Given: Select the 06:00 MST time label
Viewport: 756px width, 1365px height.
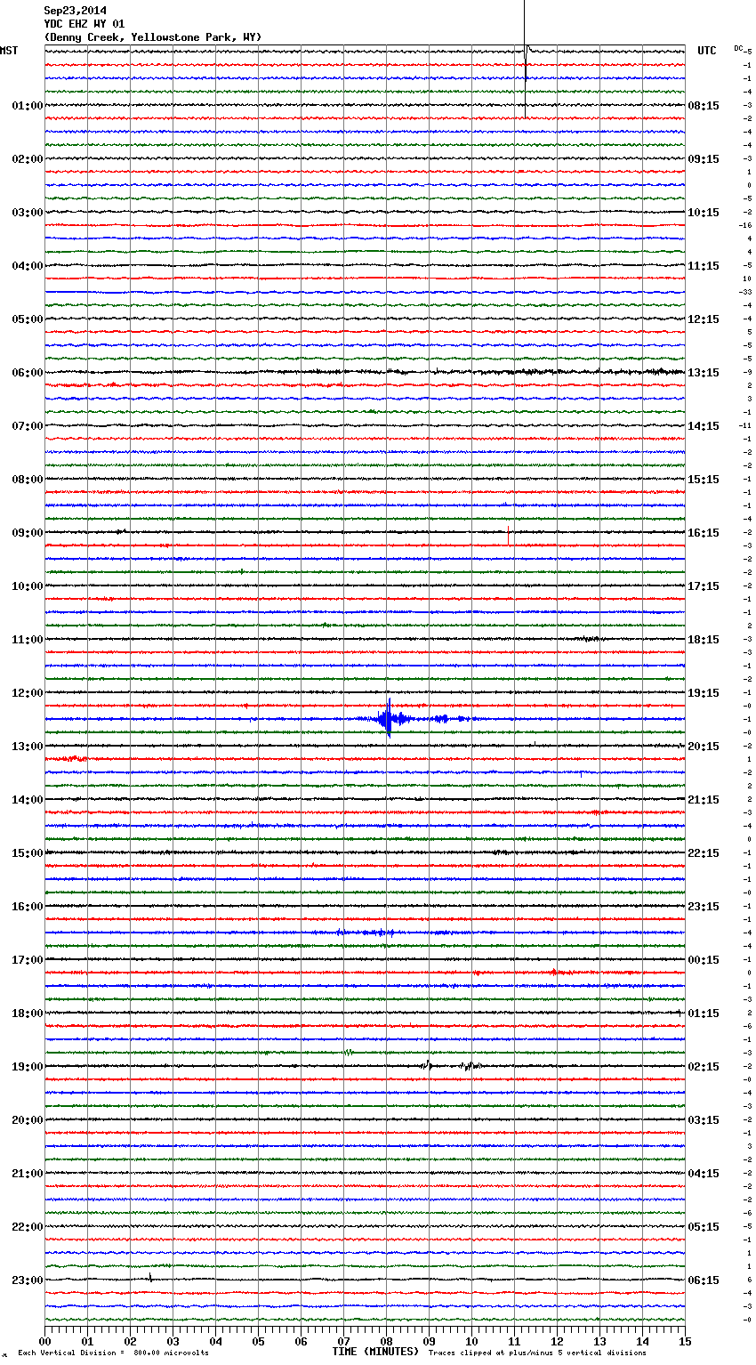Looking at the screenshot, I should pyautogui.click(x=28, y=373).
